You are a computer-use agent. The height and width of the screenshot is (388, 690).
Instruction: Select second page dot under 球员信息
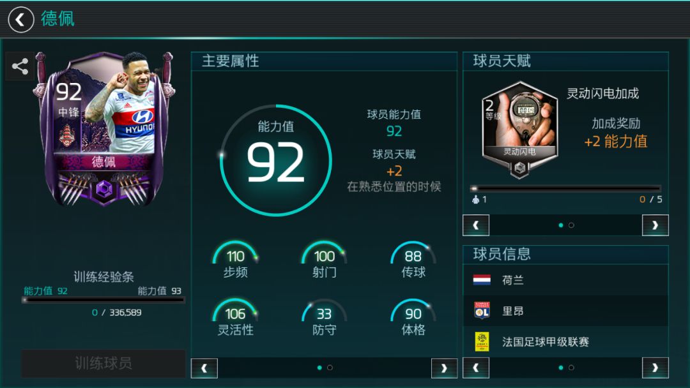[571, 368]
